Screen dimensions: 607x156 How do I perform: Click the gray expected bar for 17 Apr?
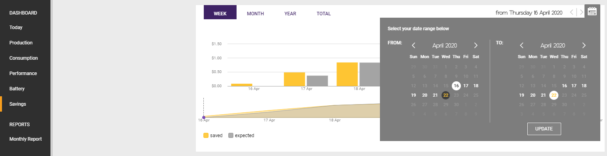318,81
